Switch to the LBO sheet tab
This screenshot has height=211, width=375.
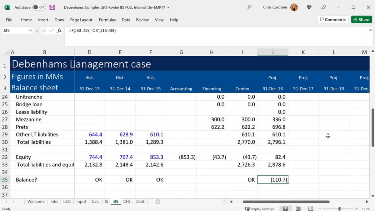(x=67, y=202)
